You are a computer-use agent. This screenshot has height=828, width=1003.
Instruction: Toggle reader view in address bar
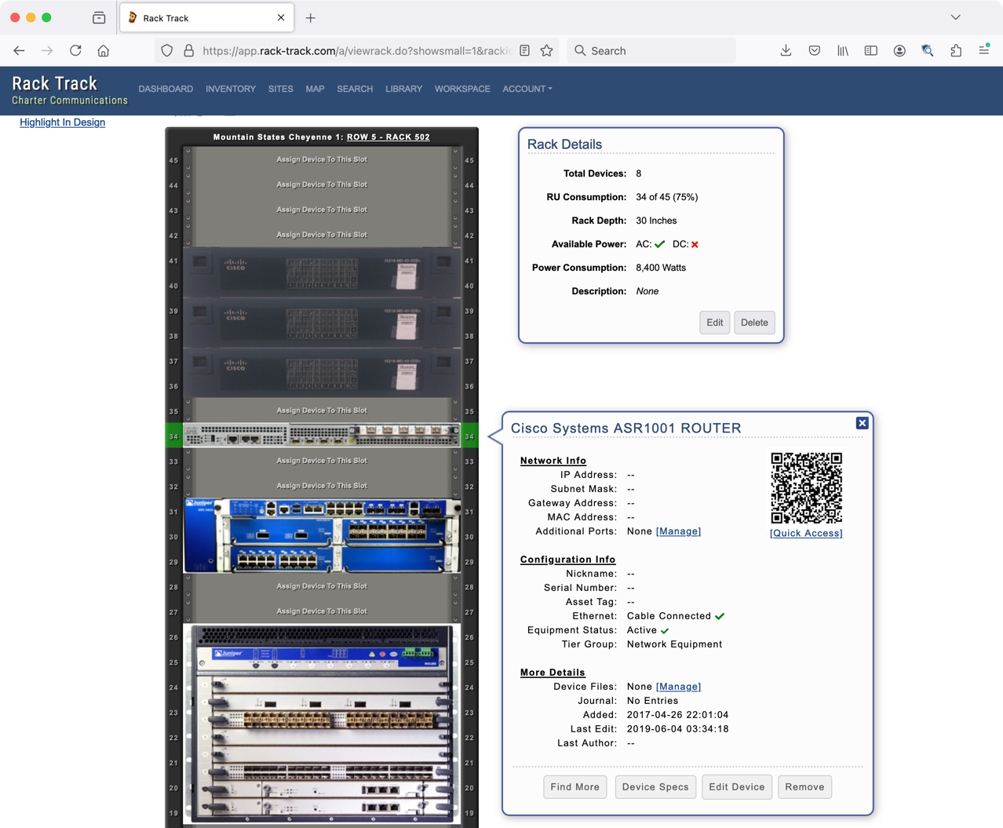coord(524,50)
